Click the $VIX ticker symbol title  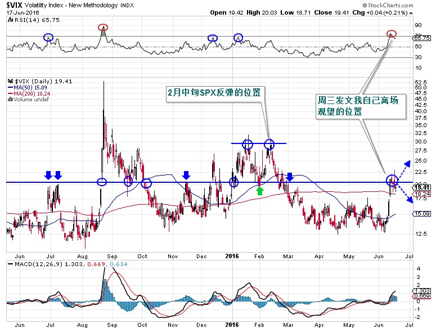click(14, 5)
